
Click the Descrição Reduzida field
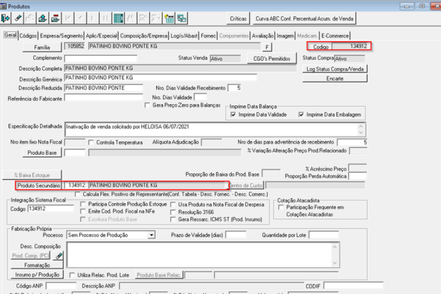(104, 88)
